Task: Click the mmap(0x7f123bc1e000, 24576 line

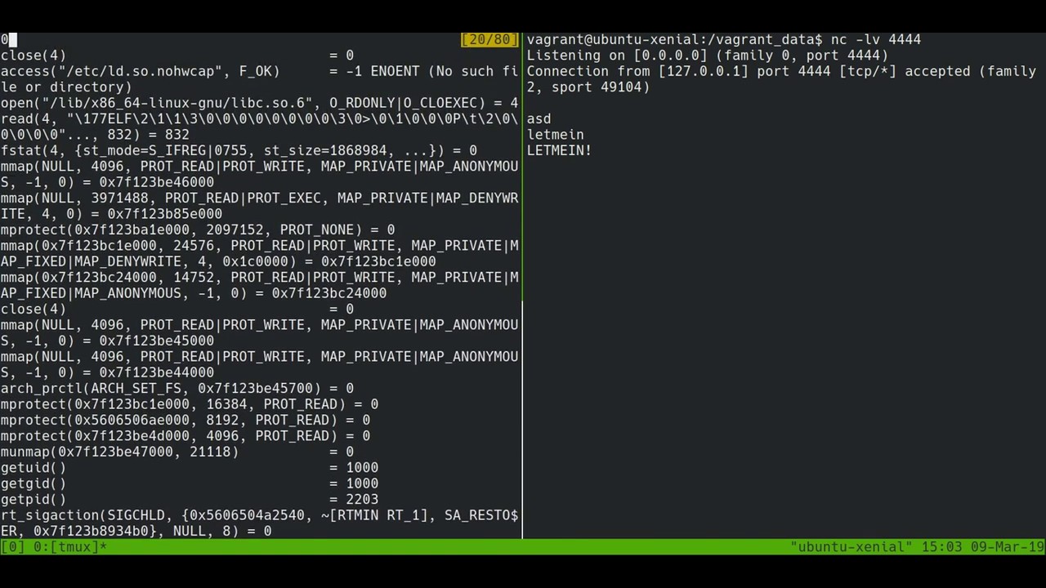Action: click(x=259, y=253)
